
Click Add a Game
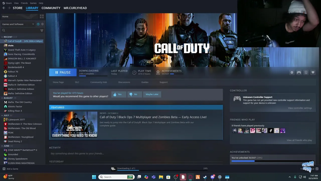[x=10, y=169]
